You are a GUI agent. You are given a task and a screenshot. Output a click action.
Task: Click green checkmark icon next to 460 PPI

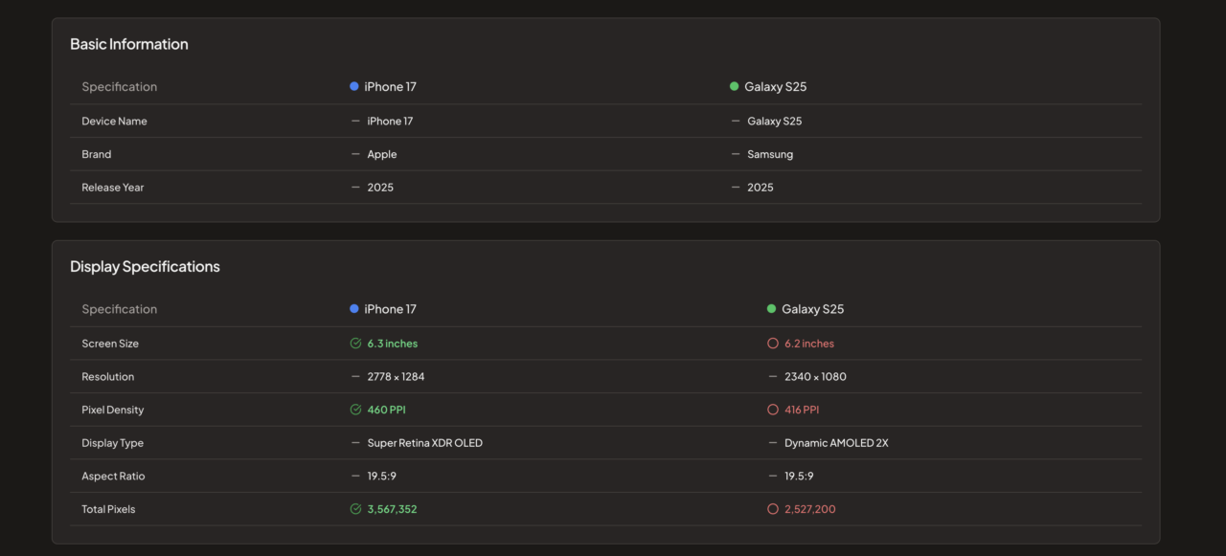355,410
